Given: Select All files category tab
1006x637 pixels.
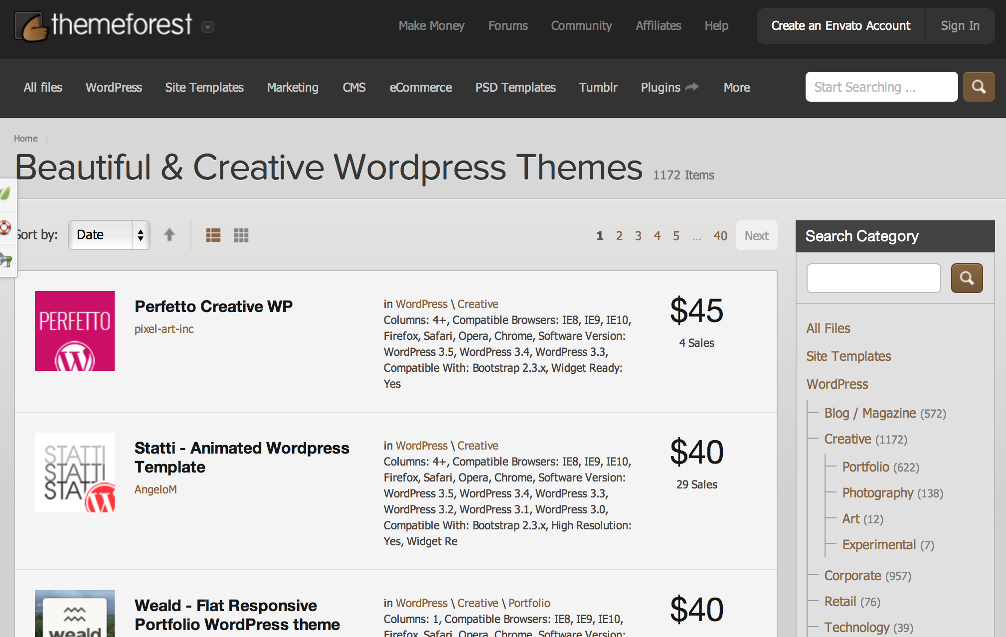Looking at the screenshot, I should 43,88.
